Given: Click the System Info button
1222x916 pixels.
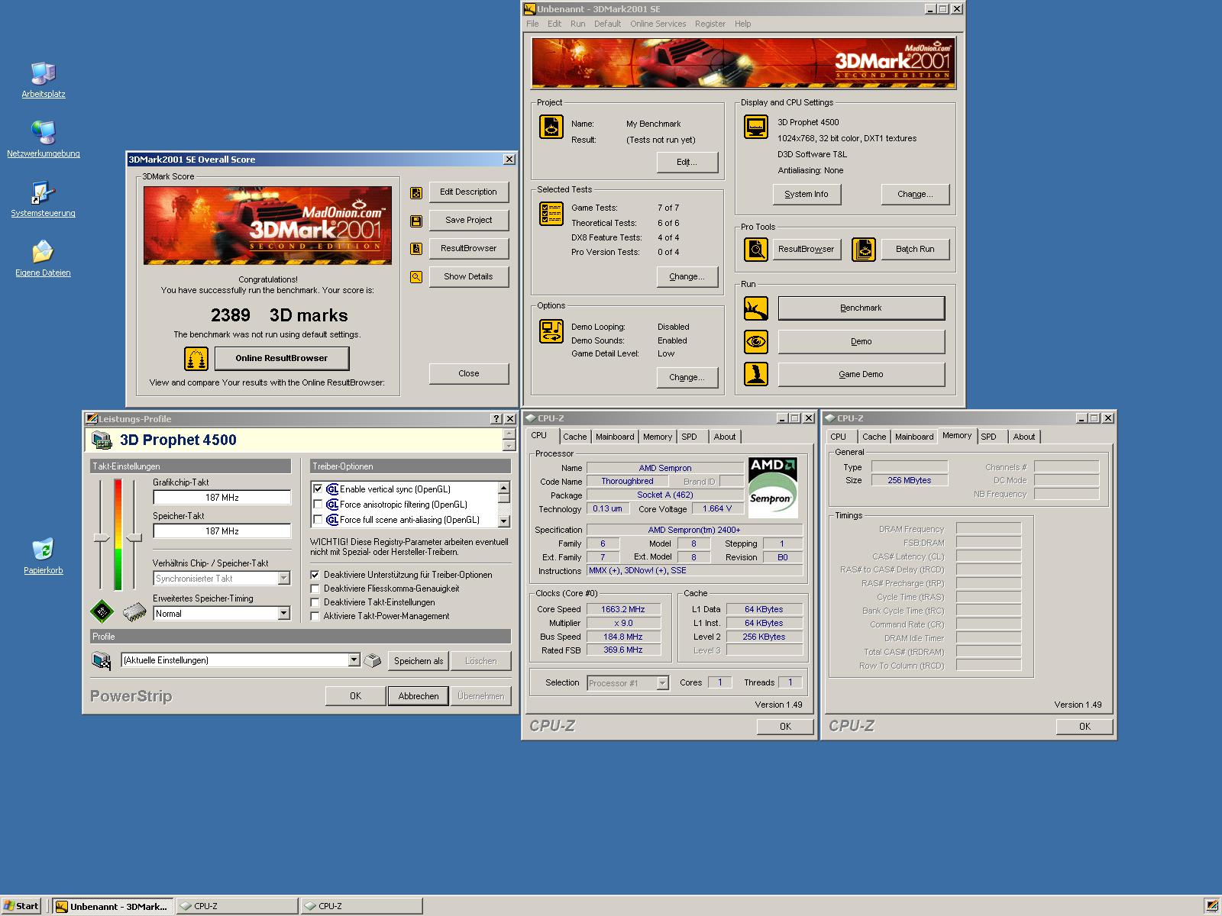Looking at the screenshot, I should 807,194.
